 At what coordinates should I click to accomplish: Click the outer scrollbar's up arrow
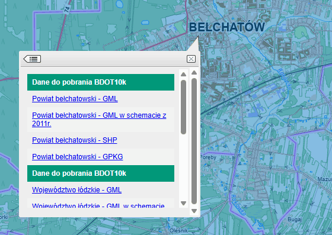[194, 73]
